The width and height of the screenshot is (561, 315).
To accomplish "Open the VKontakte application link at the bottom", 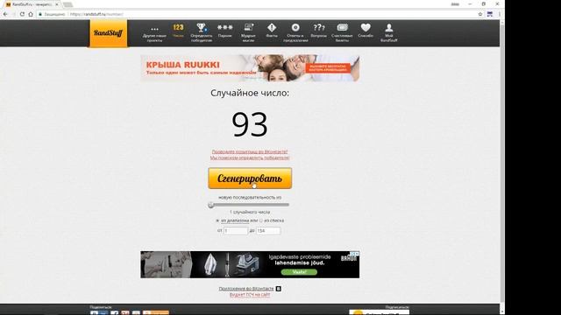I will click(246, 289).
